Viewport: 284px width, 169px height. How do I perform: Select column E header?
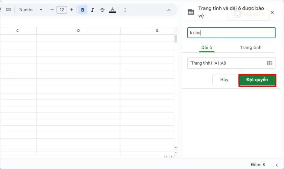(147, 31)
